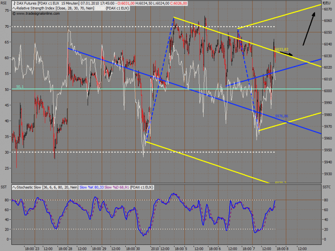Select the Stochastic Slow [36, 6, 6, 80, 20, Nein] label
Viewport: 335px width, 251px height.
(47, 187)
